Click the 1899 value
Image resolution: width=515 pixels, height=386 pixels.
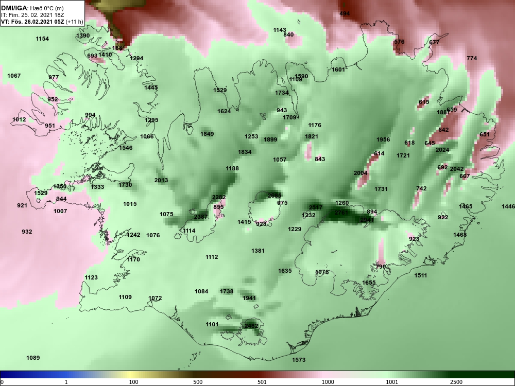pos(270,139)
